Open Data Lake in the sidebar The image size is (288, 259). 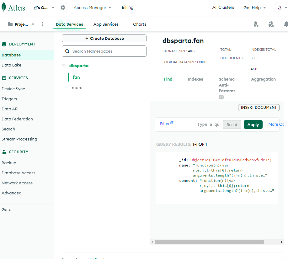(x=11, y=65)
